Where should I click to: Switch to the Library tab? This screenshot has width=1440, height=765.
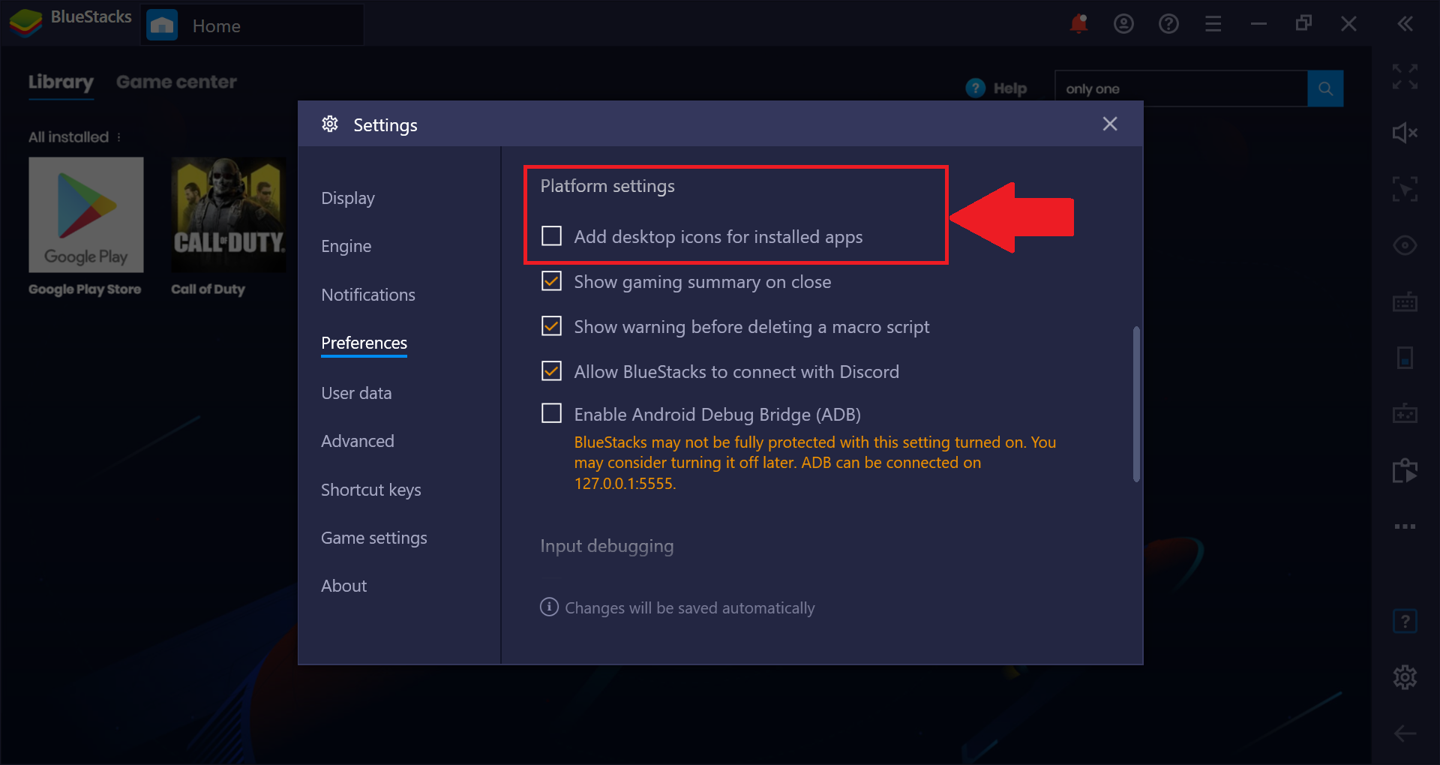tap(61, 82)
